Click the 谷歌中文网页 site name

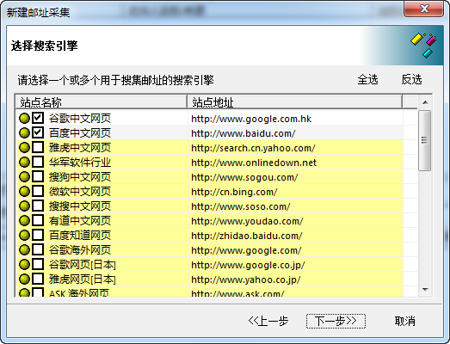click(80, 119)
